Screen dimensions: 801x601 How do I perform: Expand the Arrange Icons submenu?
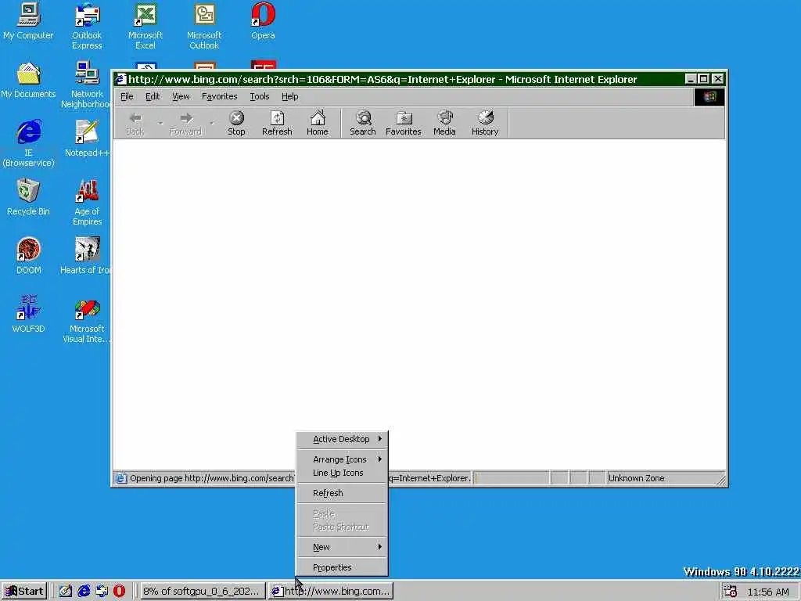pyautogui.click(x=343, y=459)
